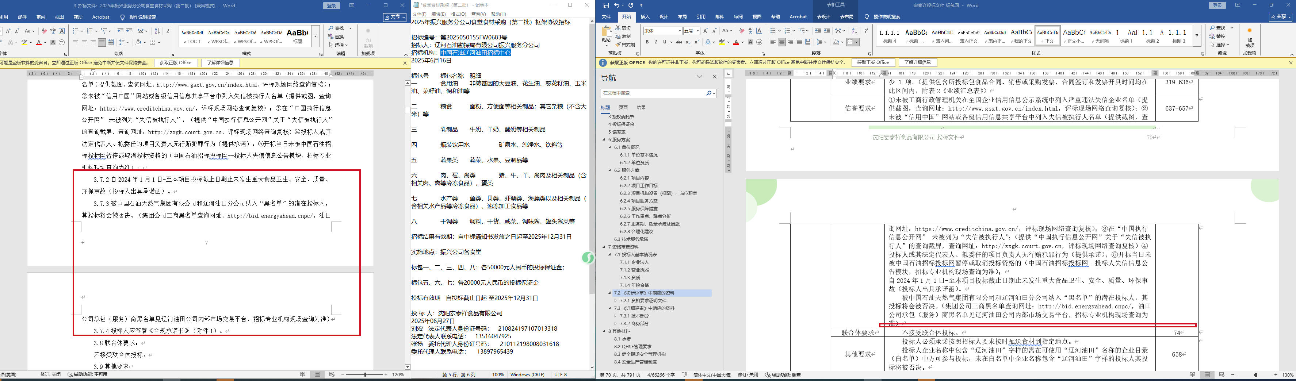Open the 插入 ribbon tab
This screenshot has height=381, width=1296.
coord(645,16)
